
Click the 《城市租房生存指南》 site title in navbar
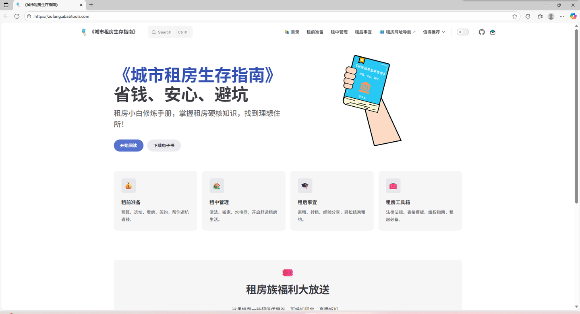(114, 32)
